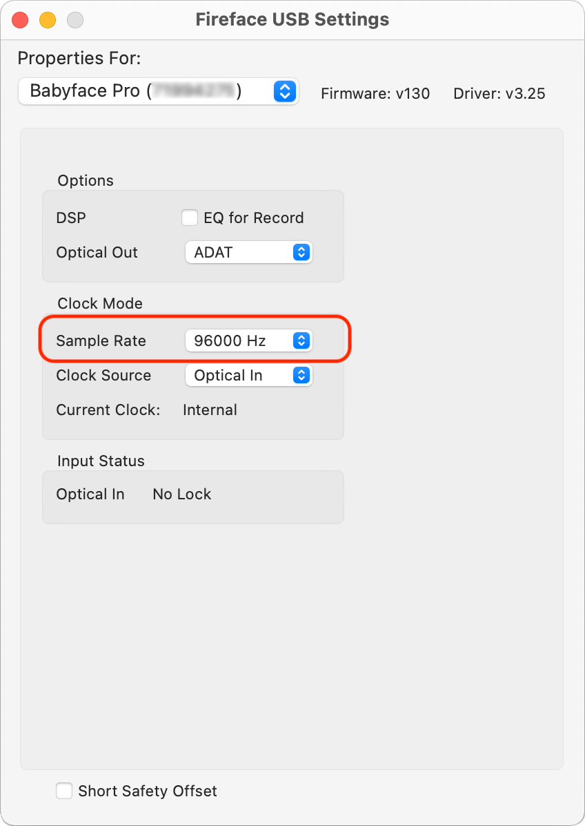This screenshot has height=826, width=585.
Task: Click the Fireface USB Settings title bar
Action: pyautogui.click(x=292, y=19)
